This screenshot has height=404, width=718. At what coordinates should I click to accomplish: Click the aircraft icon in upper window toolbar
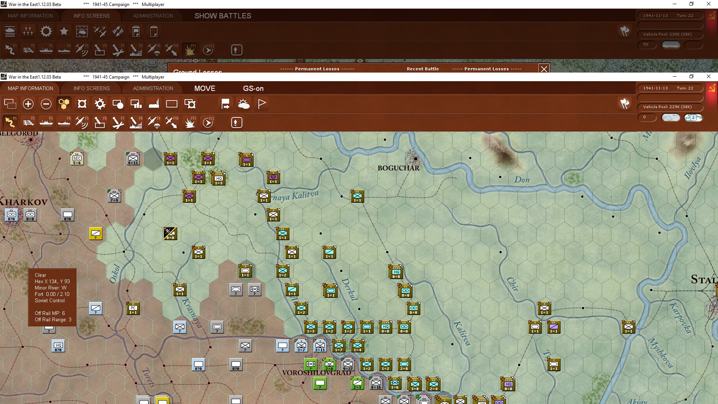click(x=100, y=31)
